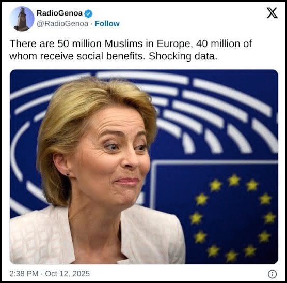Follow the RadioGenoa account

107,23
